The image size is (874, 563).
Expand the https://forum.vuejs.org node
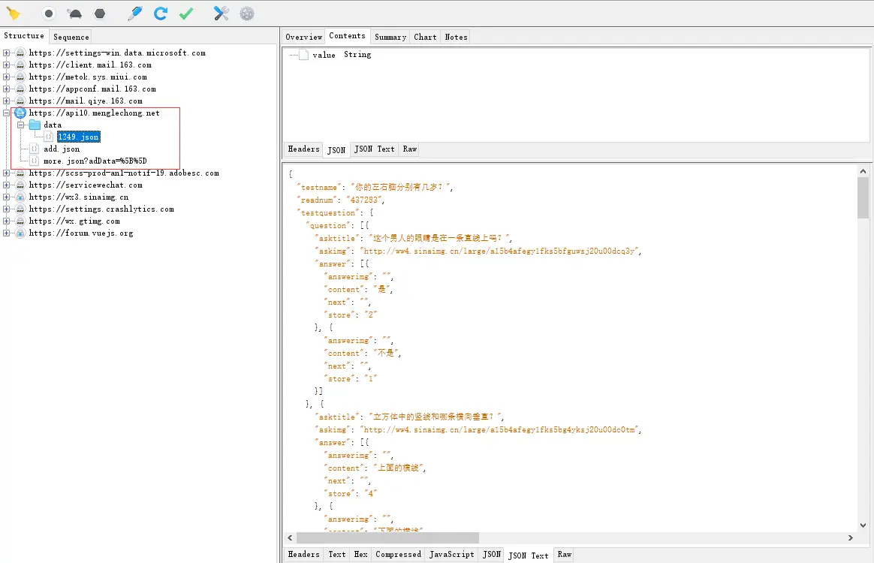click(6, 233)
